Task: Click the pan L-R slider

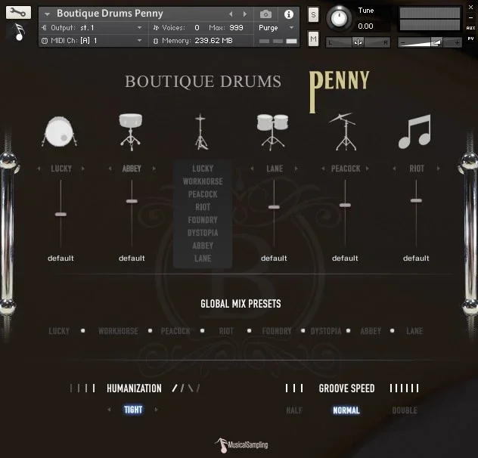Action: click(x=358, y=42)
